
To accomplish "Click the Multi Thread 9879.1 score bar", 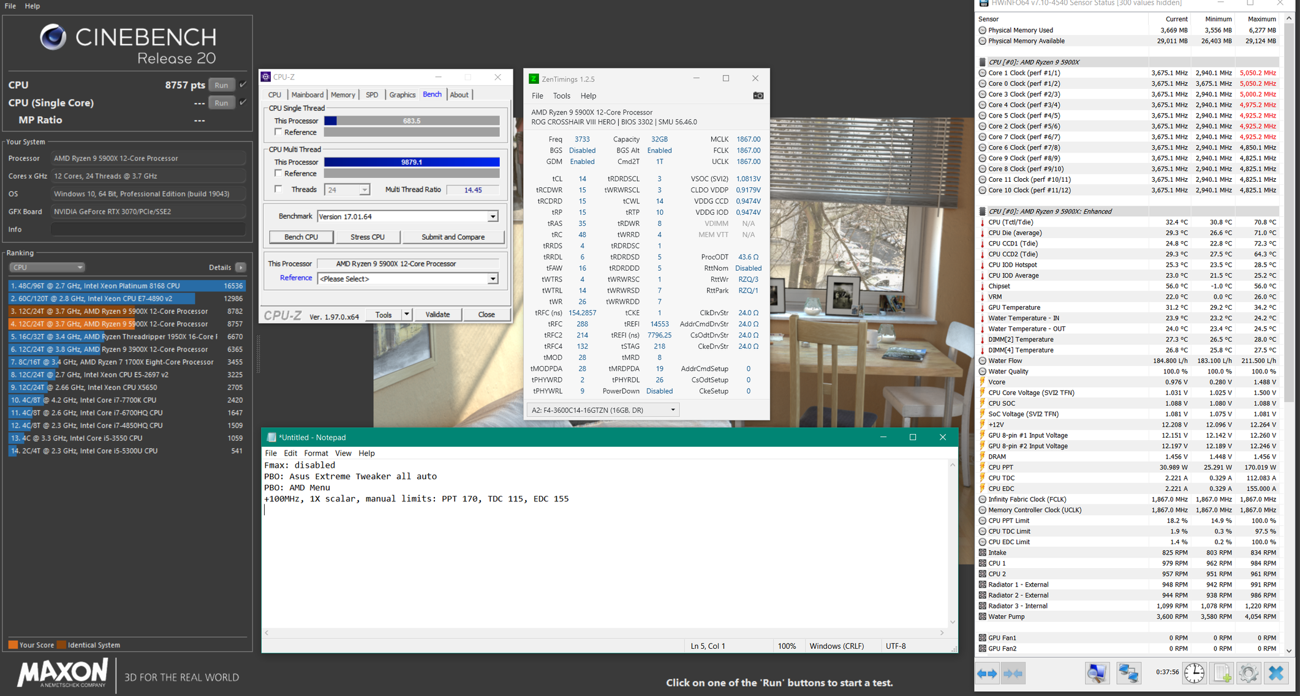I will click(x=412, y=162).
